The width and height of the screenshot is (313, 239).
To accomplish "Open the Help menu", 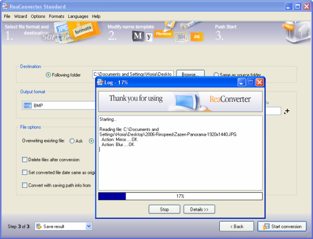I will pos(96,16).
